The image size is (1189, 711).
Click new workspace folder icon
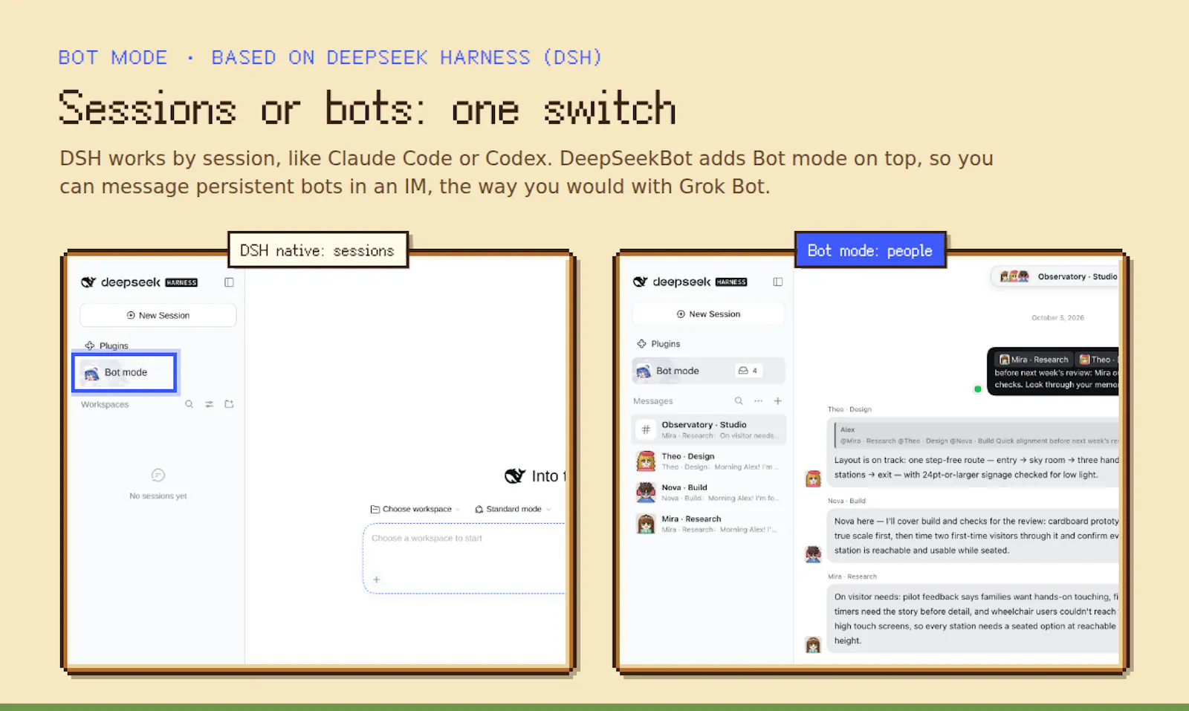coord(229,404)
